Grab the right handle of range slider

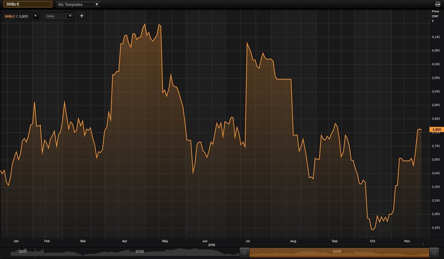click(433, 252)
